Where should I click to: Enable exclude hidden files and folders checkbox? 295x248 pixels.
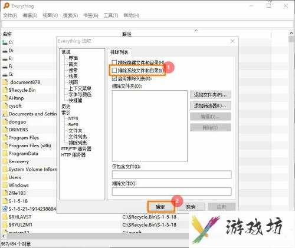point(114,62)
